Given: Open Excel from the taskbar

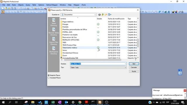Looking at the screenshot, I should [x=53, y=102].
